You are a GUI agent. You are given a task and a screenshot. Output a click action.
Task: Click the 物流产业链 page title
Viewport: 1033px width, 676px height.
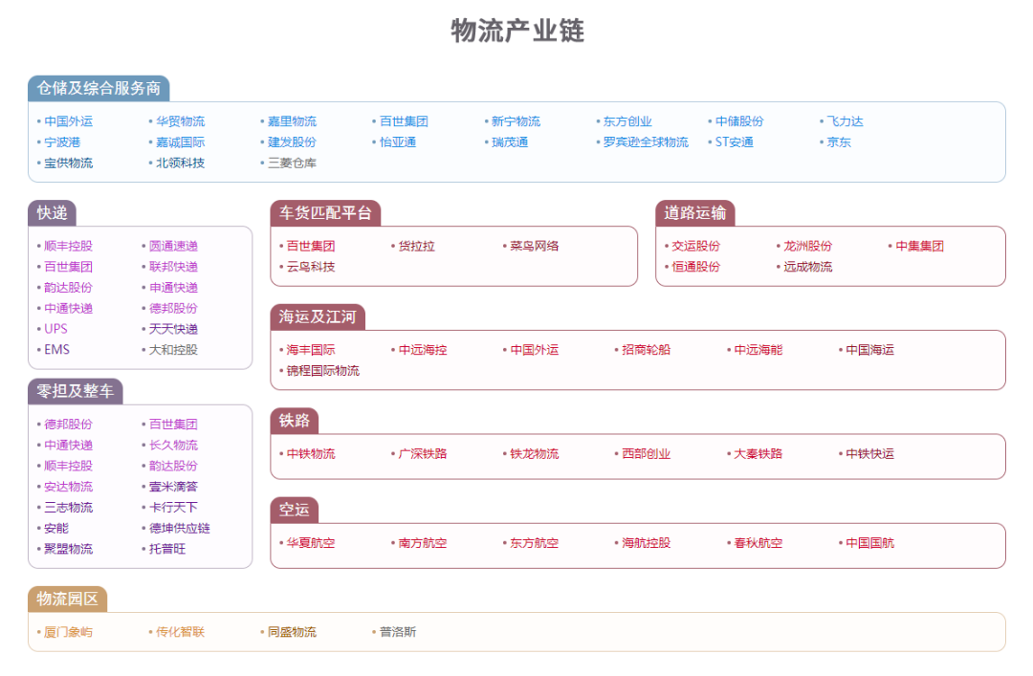516,32
